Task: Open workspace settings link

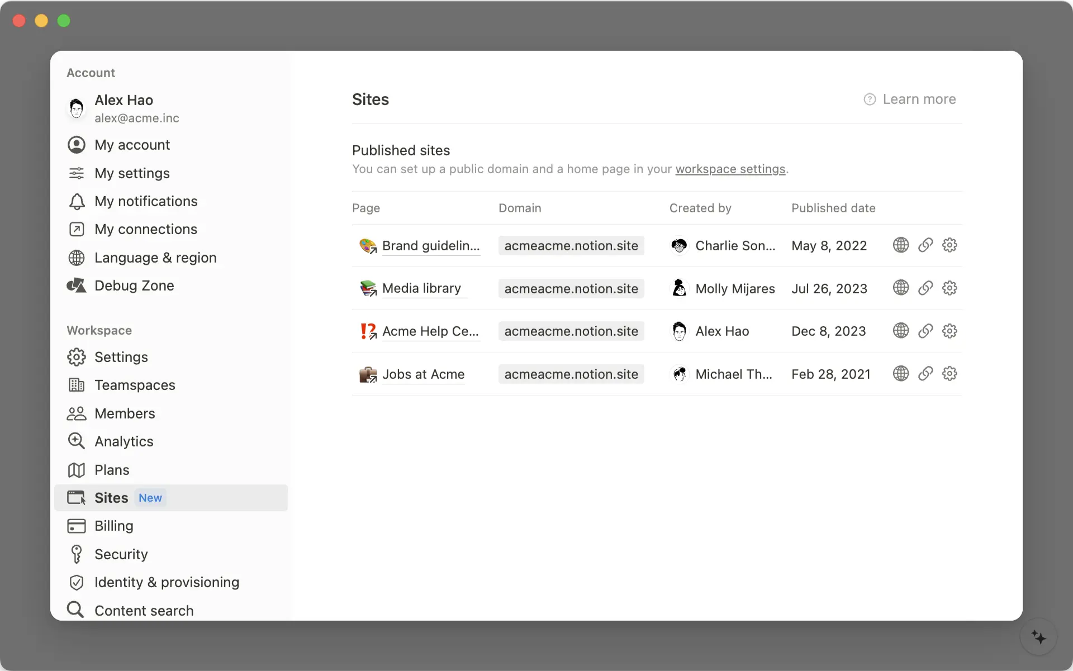Action: point(730,169)
